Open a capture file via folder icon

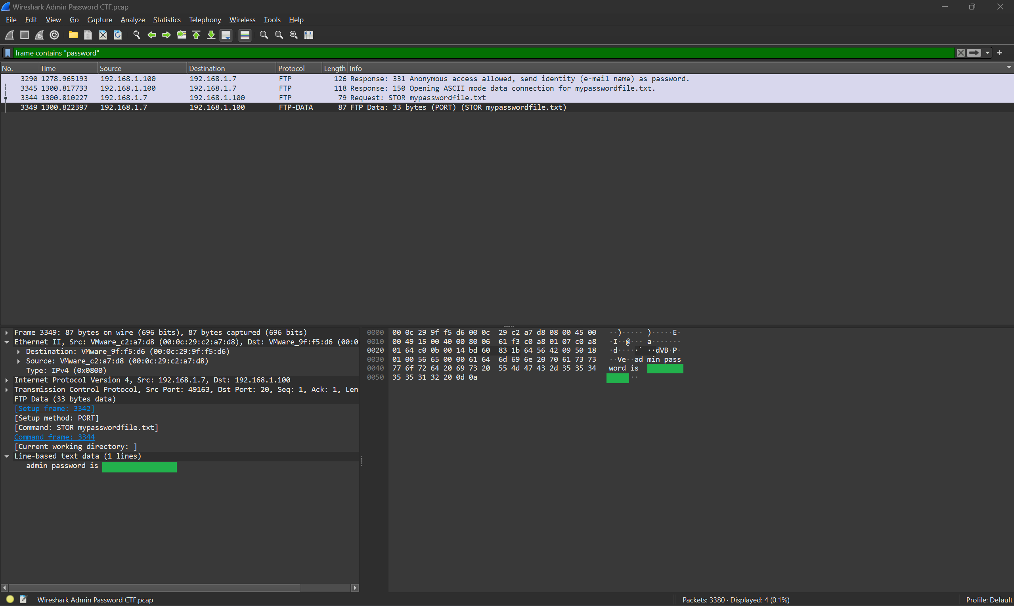click(73, 35)
